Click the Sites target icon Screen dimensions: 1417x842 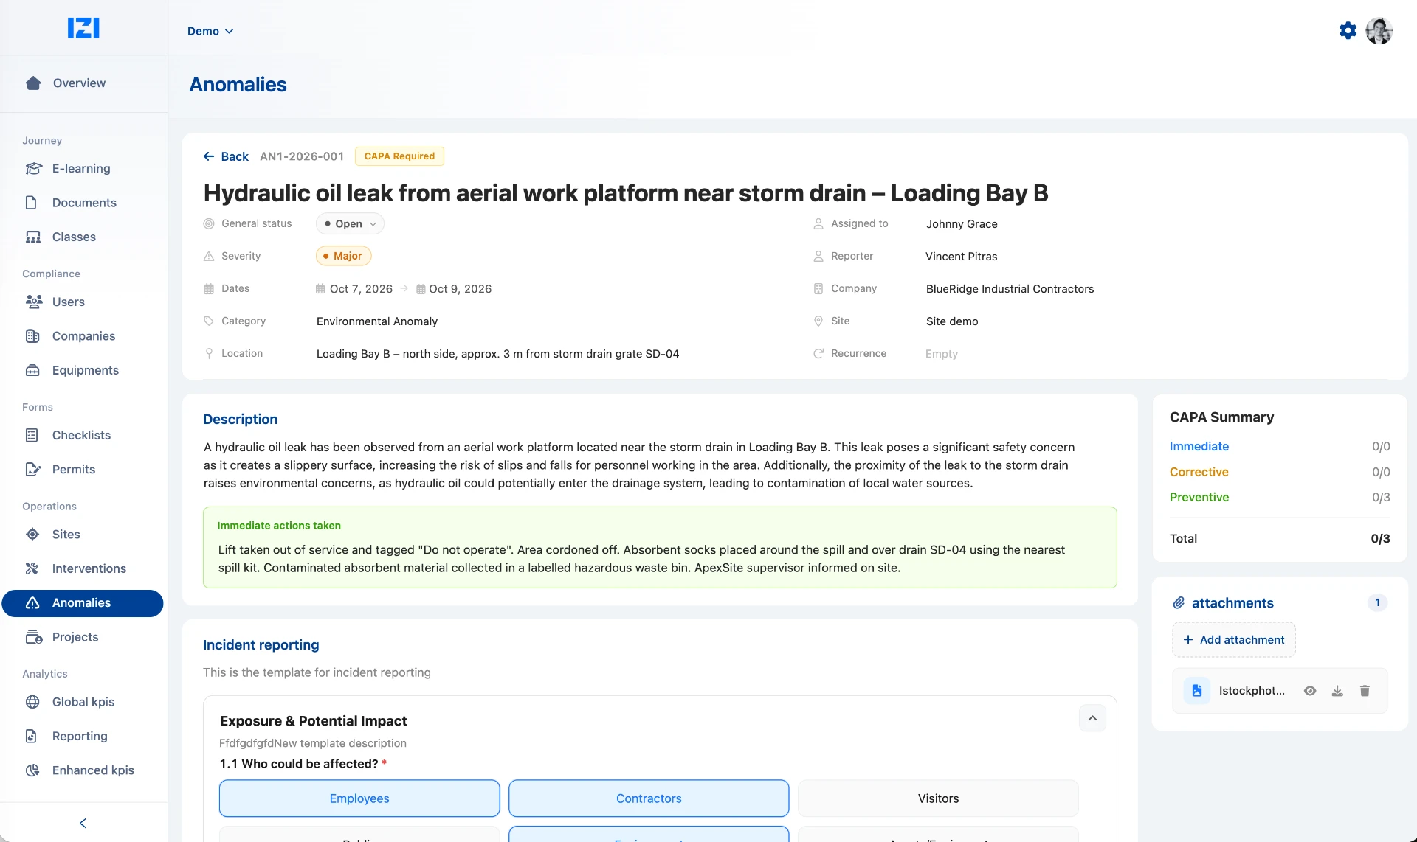pos(32,535)
